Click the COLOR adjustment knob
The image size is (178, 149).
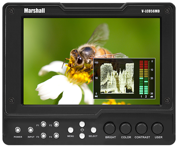tap(125, 128)
